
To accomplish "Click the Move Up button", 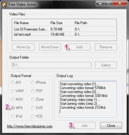I will tap(23, 47).
